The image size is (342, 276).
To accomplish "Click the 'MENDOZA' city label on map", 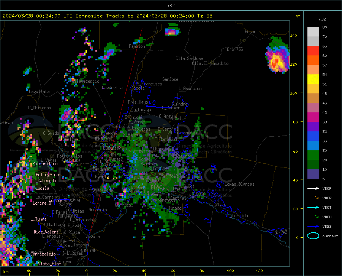I will 101,139.
